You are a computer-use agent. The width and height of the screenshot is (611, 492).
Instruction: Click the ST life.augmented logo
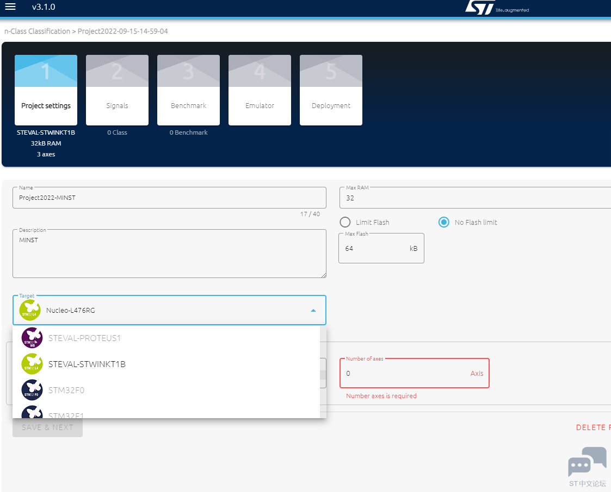[497, 7]
